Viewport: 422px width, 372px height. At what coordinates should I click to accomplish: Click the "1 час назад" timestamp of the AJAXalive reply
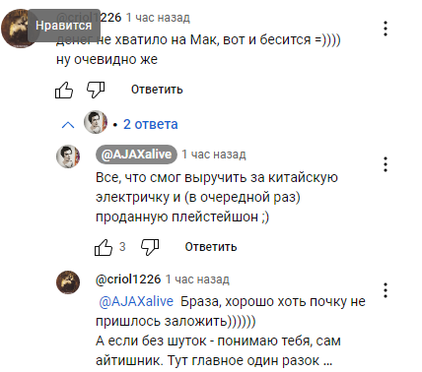(x=214, y=155)
